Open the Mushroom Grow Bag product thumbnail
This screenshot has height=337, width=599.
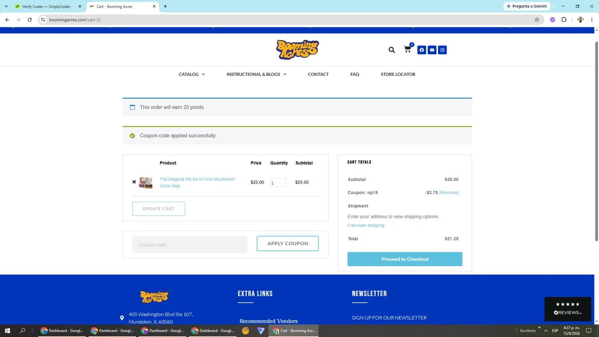point(146,182)
